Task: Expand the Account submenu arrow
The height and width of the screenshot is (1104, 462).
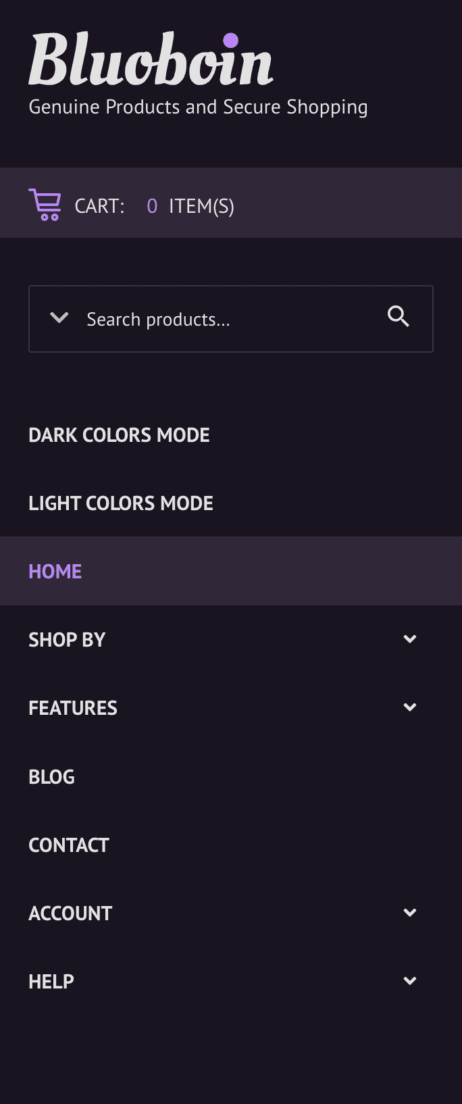Action: [x=410, y=913]
